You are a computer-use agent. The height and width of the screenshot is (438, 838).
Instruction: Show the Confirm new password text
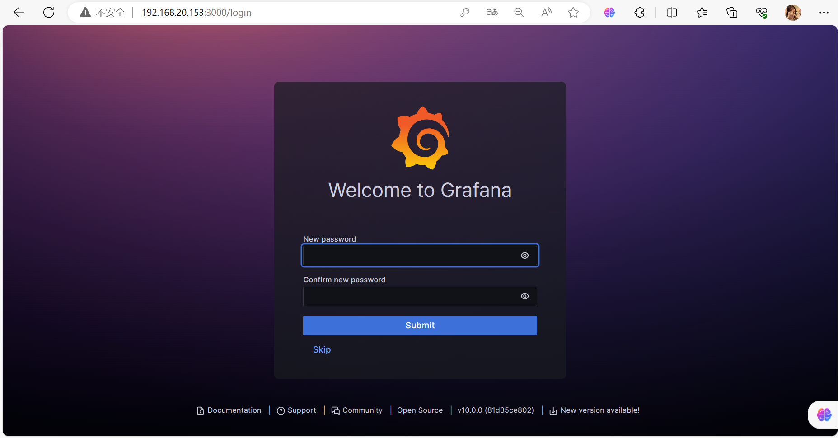524,296
